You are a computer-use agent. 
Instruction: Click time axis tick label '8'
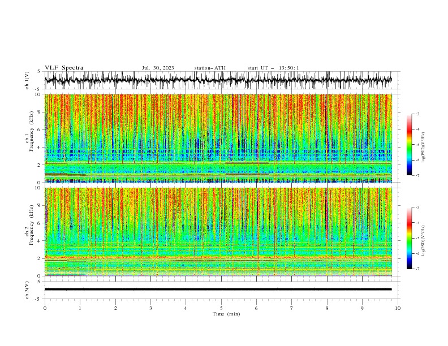tap(327, 308)
